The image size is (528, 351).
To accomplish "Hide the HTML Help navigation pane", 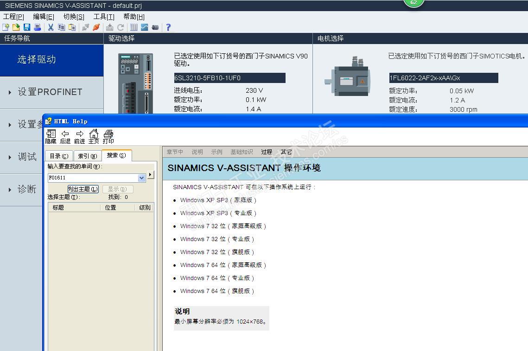I will click(51, 136).
